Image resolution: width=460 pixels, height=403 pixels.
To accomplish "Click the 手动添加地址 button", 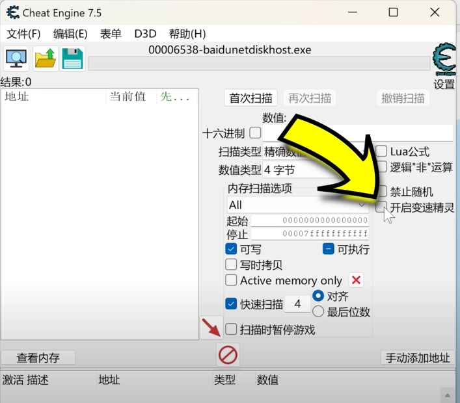I will 417,358.
